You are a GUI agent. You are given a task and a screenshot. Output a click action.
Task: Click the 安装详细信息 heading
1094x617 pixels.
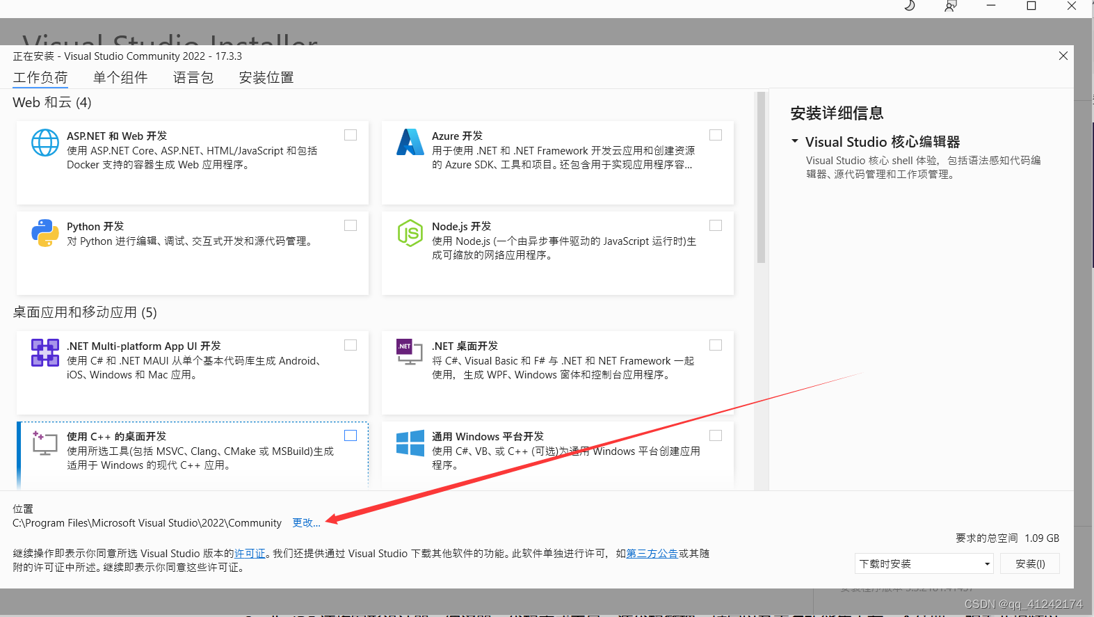point(837,113)
